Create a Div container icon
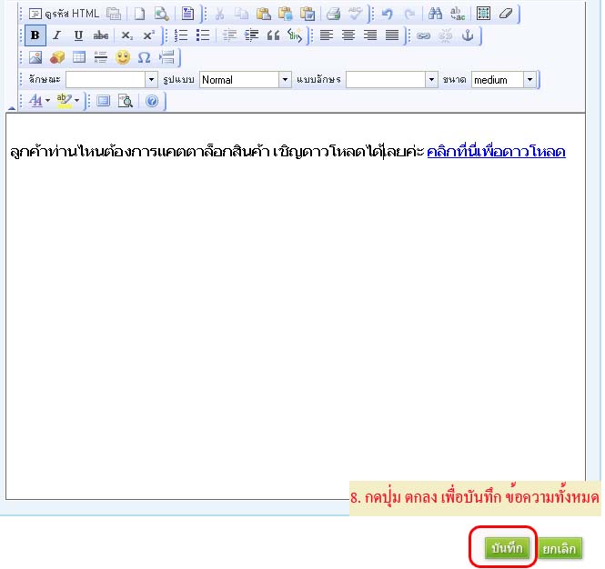The height and width of the screenshot is (569, 605). point(295,35)
